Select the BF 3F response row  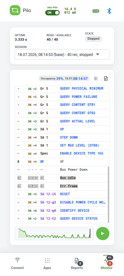[x=62, y=162]
